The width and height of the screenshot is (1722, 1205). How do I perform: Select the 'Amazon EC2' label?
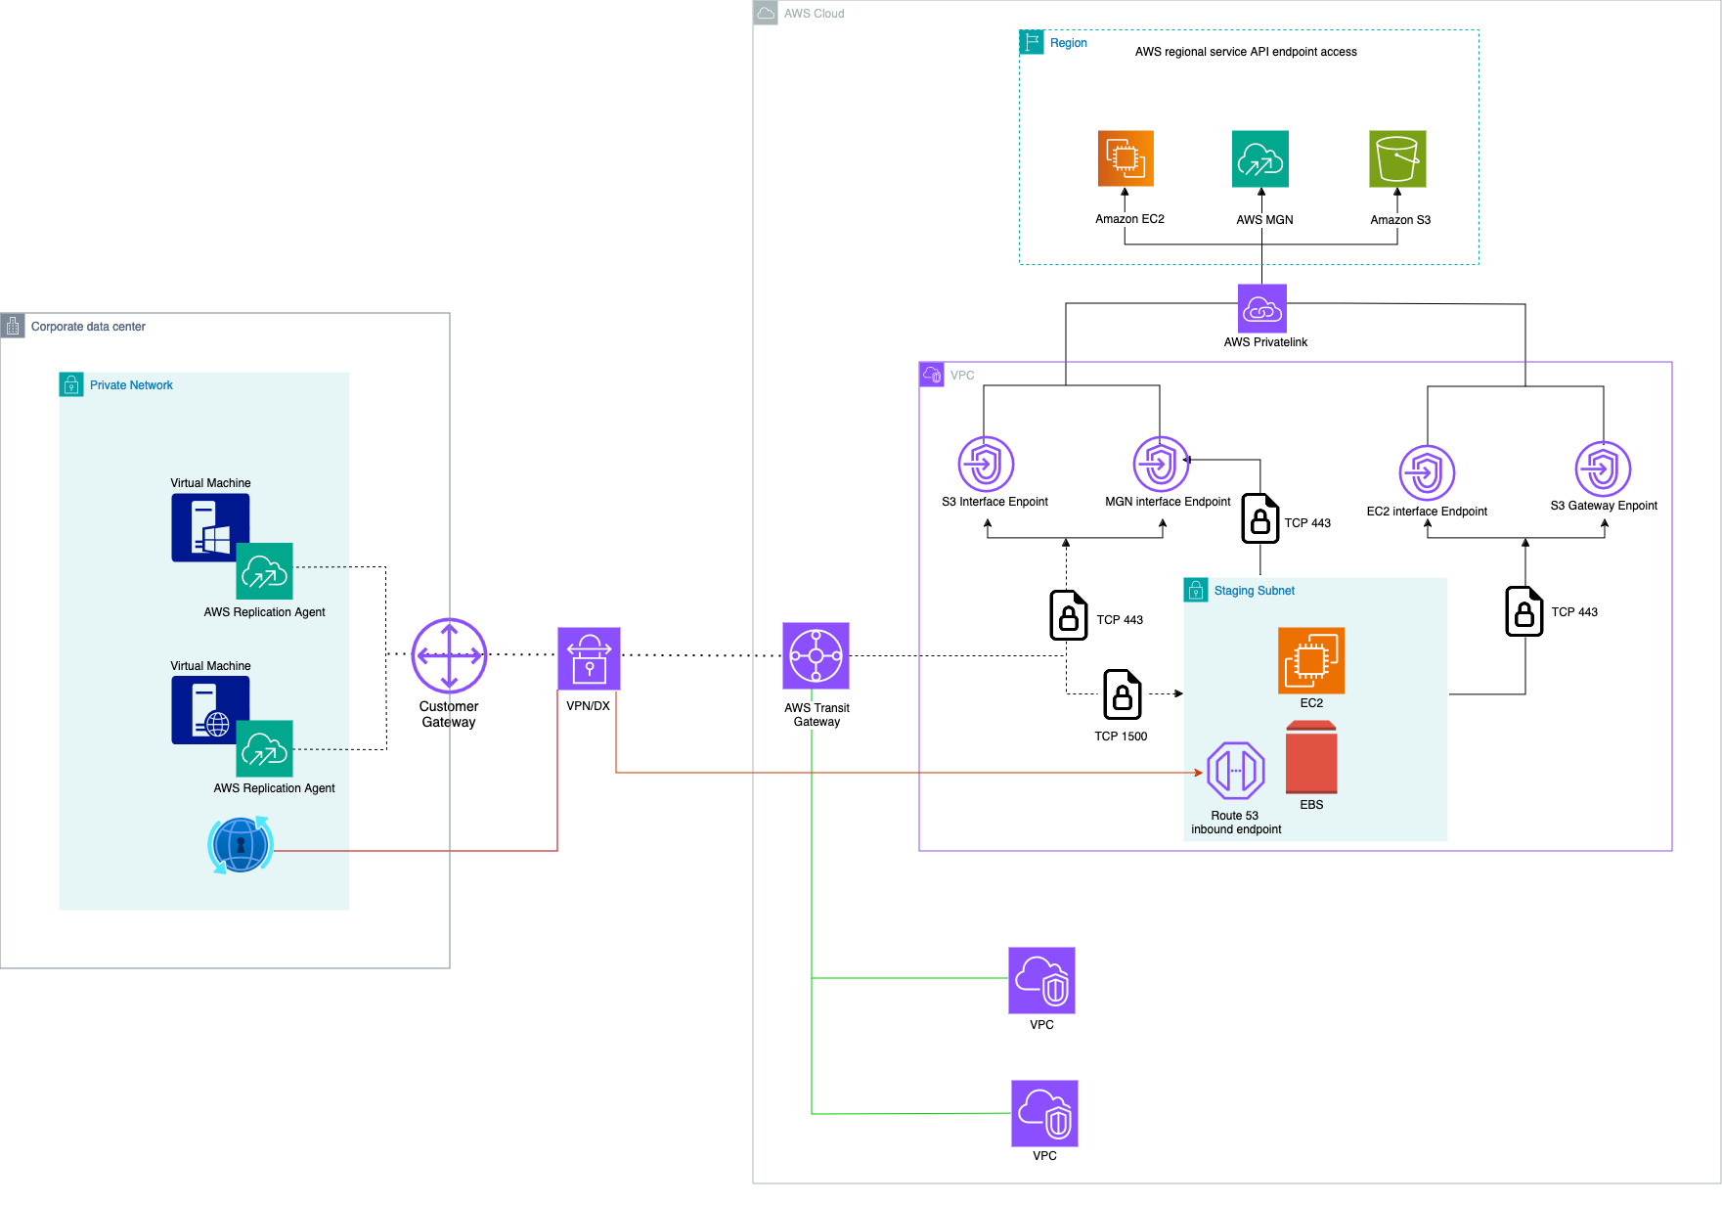click(x=1129, y=219)
